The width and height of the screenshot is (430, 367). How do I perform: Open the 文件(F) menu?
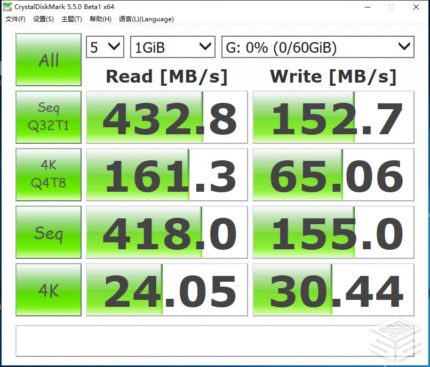15,19
